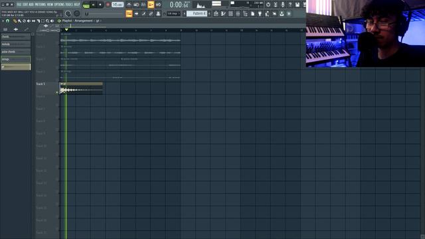Select the gt item in picker
Image resolution: width=425 pixels, height=239 pixels.
[16, 66]
